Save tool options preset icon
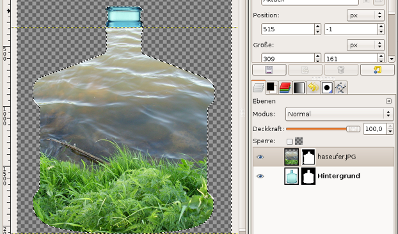Image resolution: width=398 pixels, height=234 pixels. coord(269,70)
